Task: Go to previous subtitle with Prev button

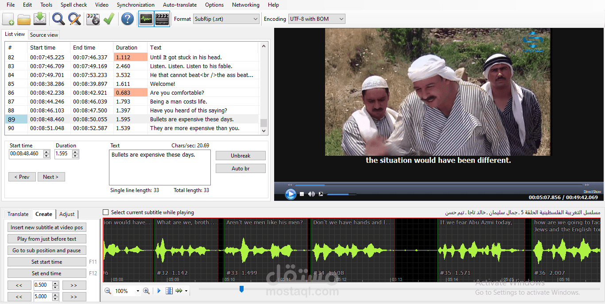Action: 22,177
